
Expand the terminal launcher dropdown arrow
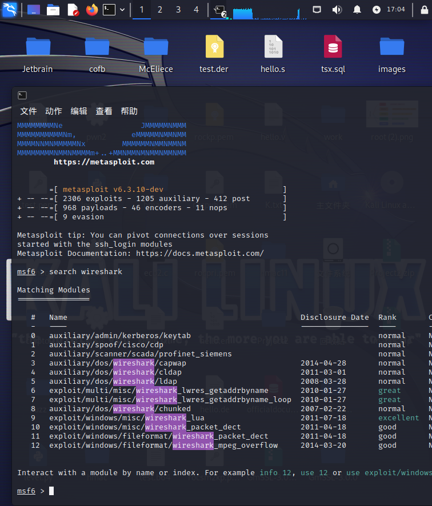pos(122,10)
